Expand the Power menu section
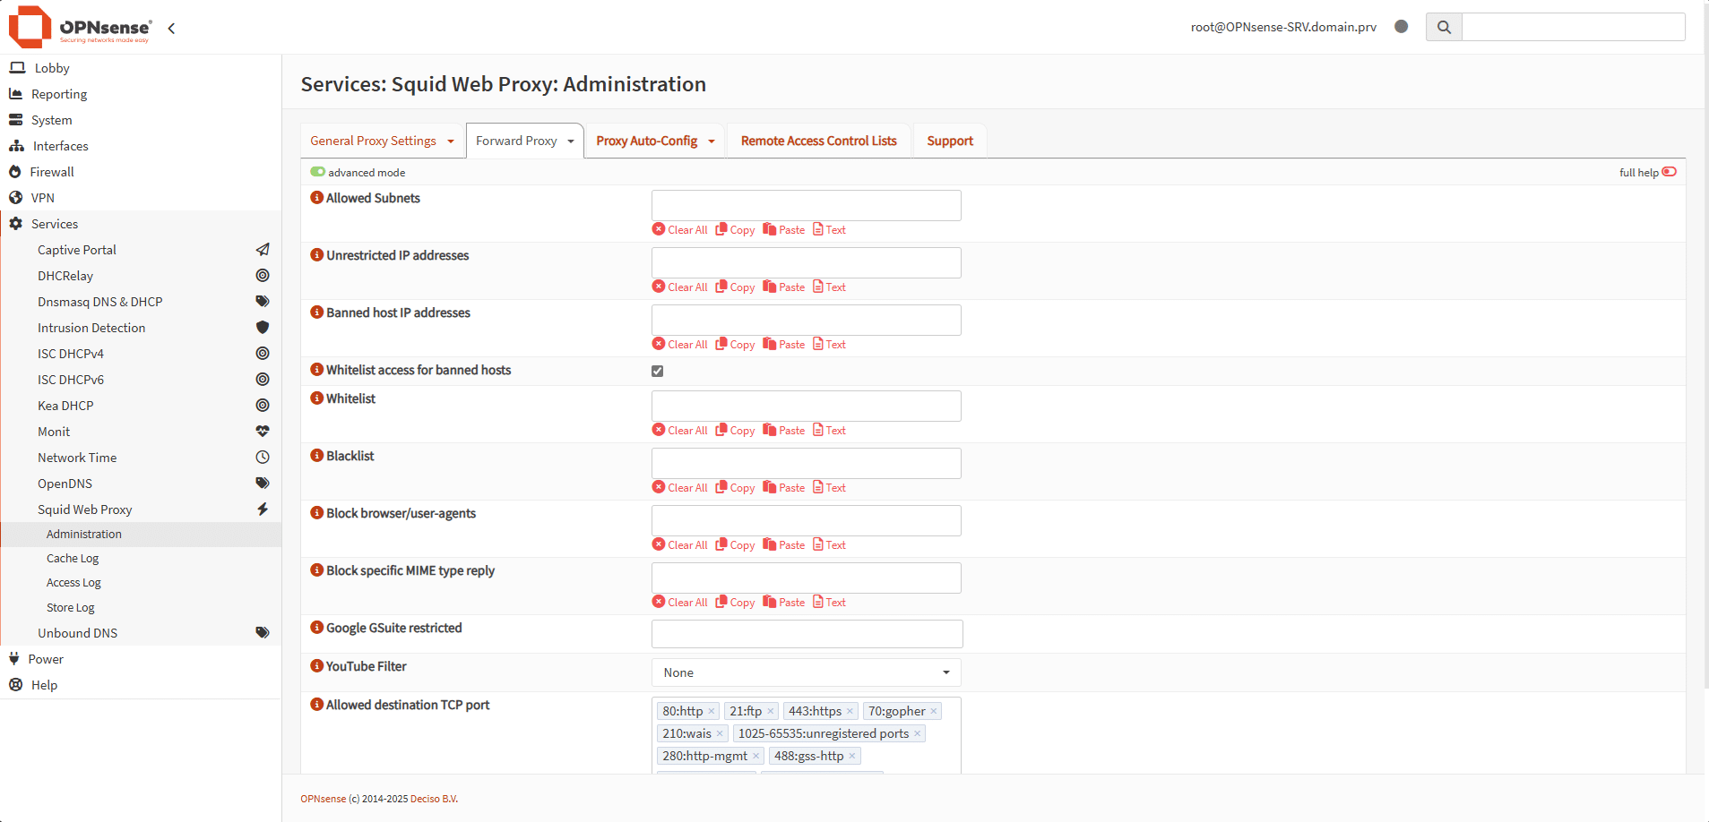Image resolution: width=1709 pixels, height=822 pixels. pos(141,659)
